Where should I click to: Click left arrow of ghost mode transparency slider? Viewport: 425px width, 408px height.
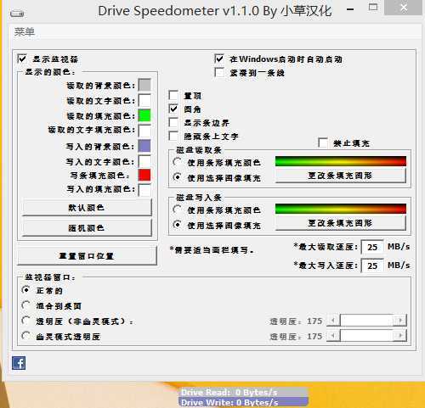pyautogui.click(x=333, y=336)
